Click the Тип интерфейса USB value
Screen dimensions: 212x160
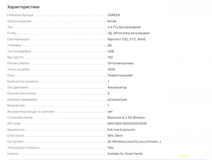tap(111, 51)
